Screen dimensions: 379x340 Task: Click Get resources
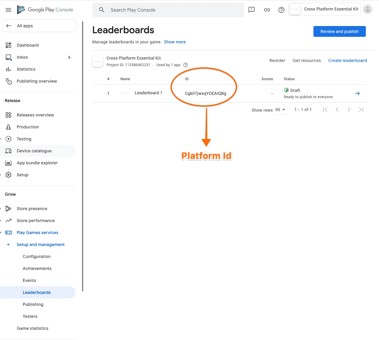pos(307,60)
